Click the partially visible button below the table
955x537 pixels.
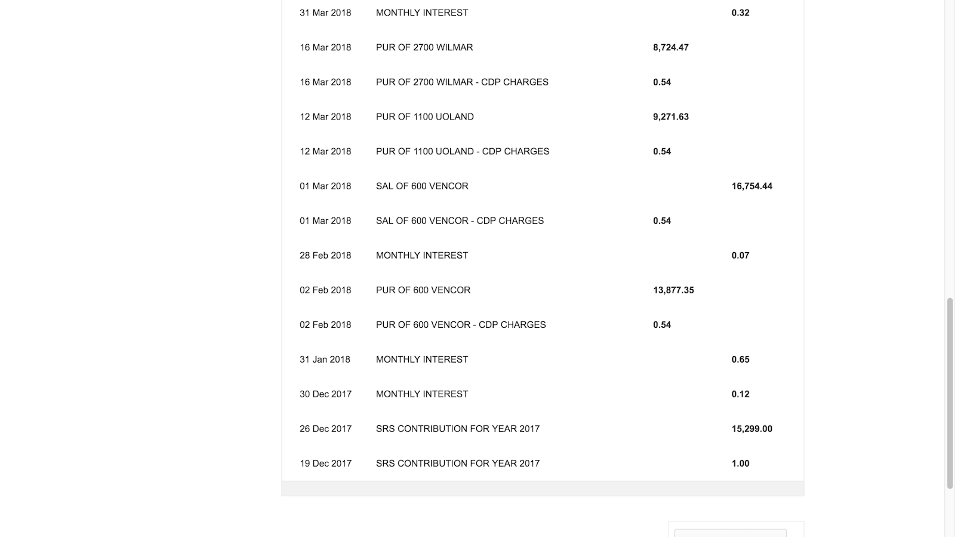coord(730,532)
